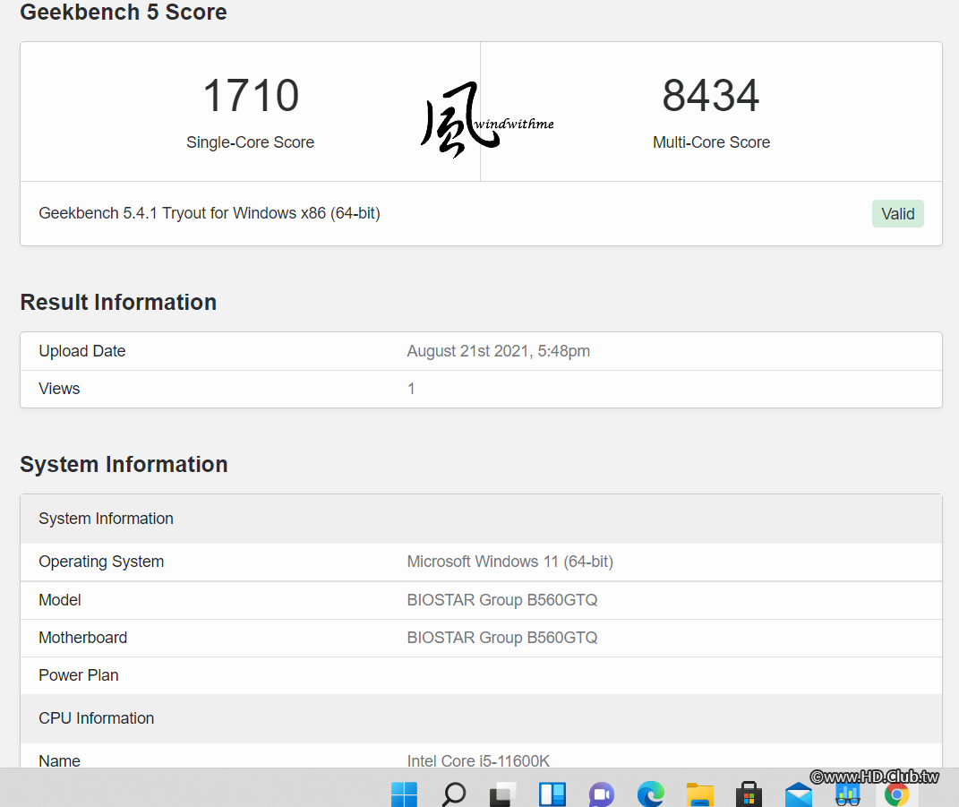The width and height of the screenshot is (959, 807).
Task: Open the Mail app icon
Action: 799,794
